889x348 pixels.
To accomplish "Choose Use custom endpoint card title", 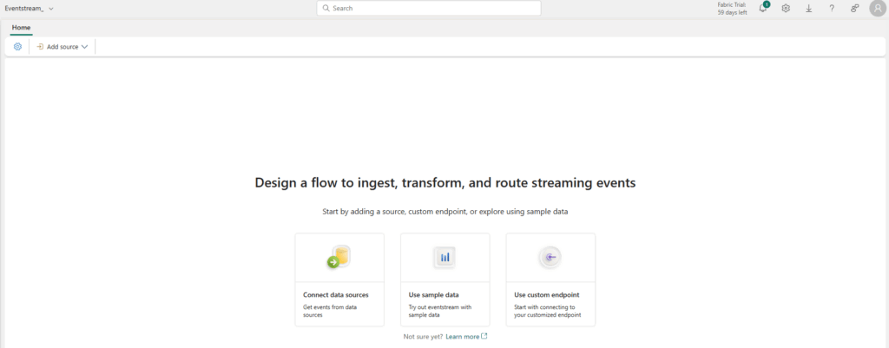I will tap(547, 295).
